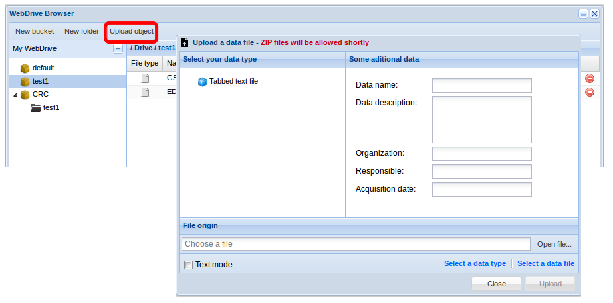Viewport: 613px width, 303px height.
Task: Click the CRC bucket cube icon
Action: [x=25, y=95]
